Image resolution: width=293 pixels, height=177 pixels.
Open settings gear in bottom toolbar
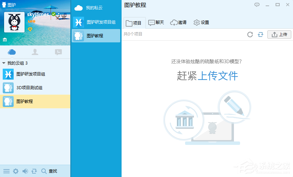tap(16, 171)
